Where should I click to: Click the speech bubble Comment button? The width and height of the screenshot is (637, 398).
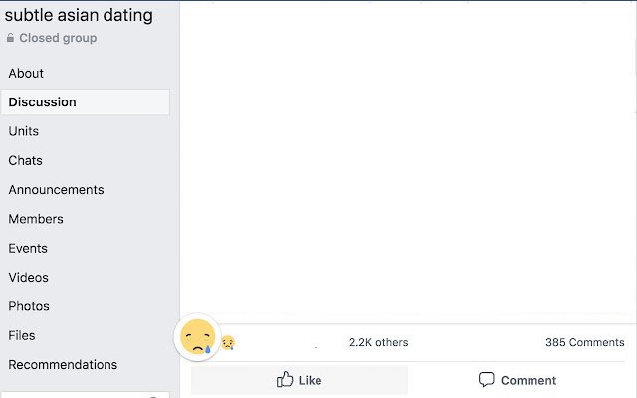(517, 380)
